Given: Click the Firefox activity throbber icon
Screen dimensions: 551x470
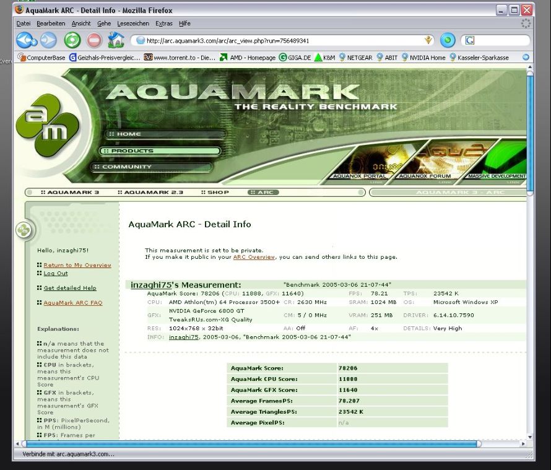Looking at the screenshot, I should point(526,24).
